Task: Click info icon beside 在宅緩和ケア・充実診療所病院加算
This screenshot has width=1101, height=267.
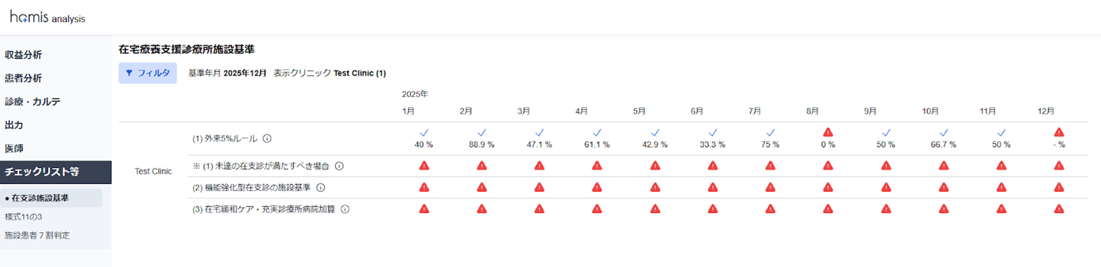Action: click(x=345, y=209)
